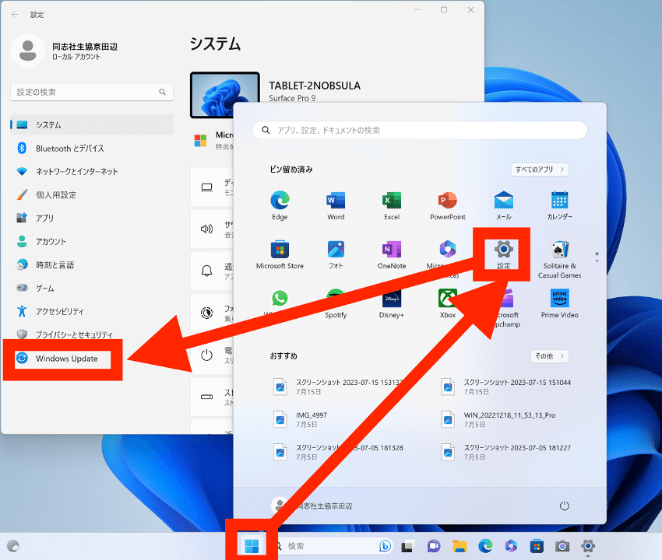662x560 pixels.
Task: Open OneNote from Start menu
Action: click(x=392, y=254)
